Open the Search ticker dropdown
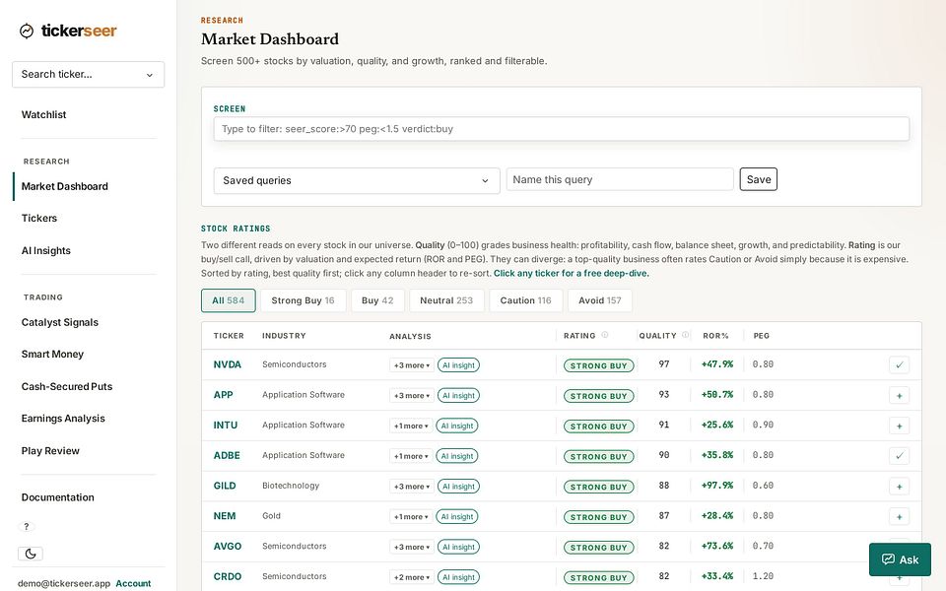Viewport: 946px width, 591px height. (88, 74)
